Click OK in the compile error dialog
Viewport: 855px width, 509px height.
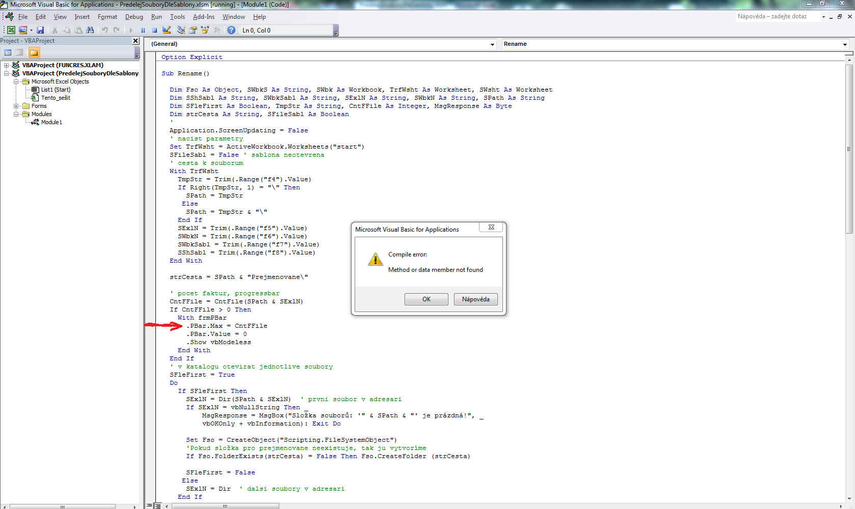(426, 299)
